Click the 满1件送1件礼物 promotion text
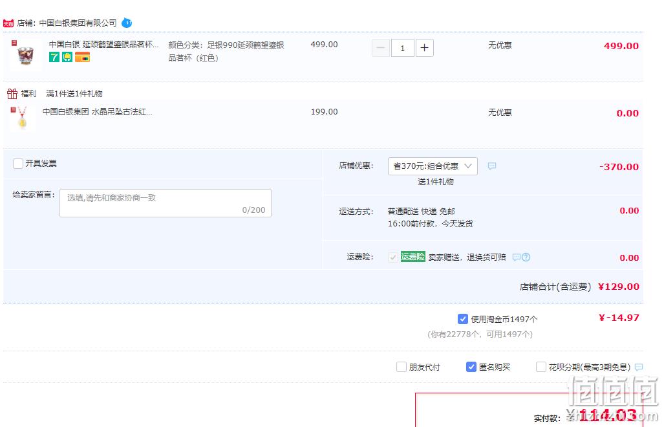 (x=74, y=94)
